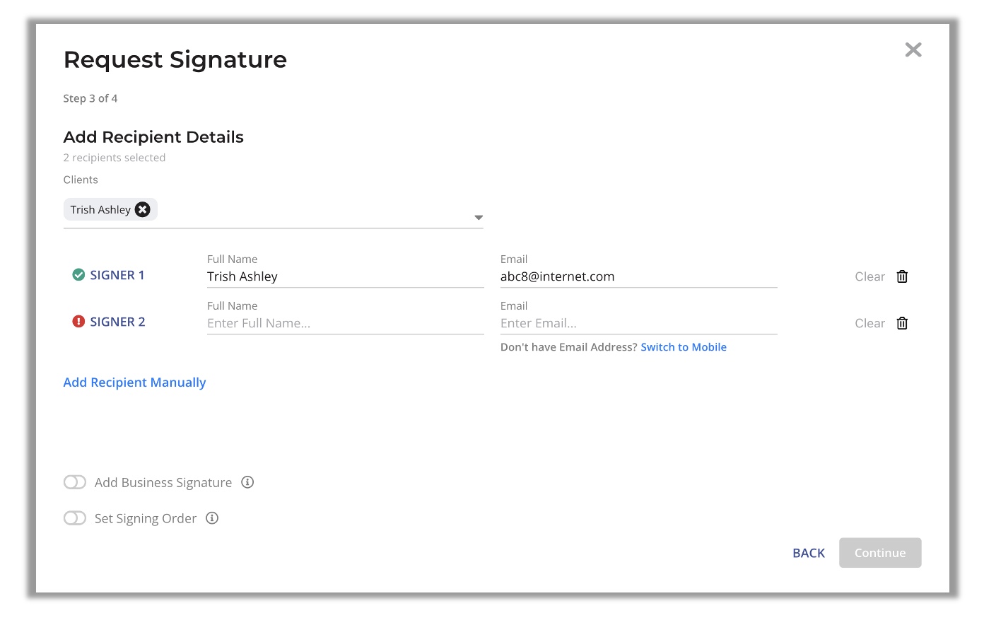
Task: Show info for Set Signing Order
Action: pos(212,518)
